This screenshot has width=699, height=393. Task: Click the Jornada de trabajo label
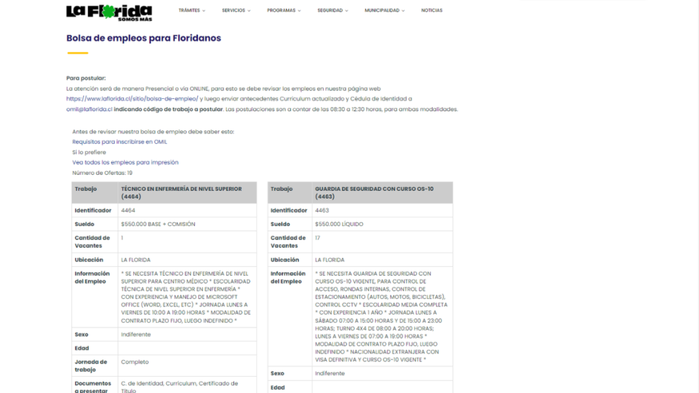tap(91, 366)
